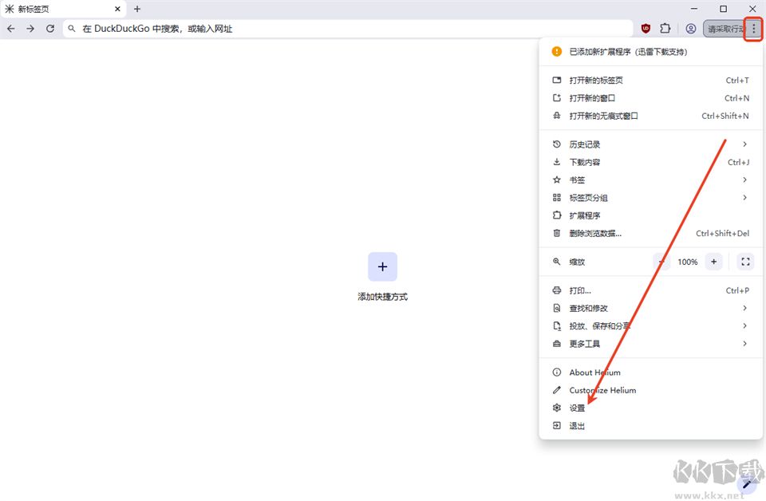This screenshot has width=766, height=501.
Task: Click the 添加快捷方式 shortcut tile
Action: click(382, 267)
